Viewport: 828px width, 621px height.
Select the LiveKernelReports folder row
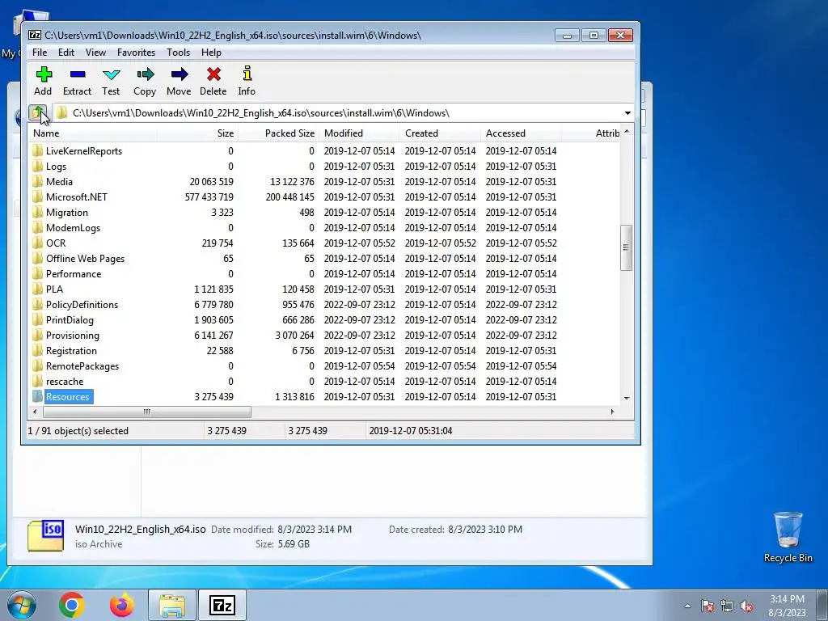pos(324,151)
